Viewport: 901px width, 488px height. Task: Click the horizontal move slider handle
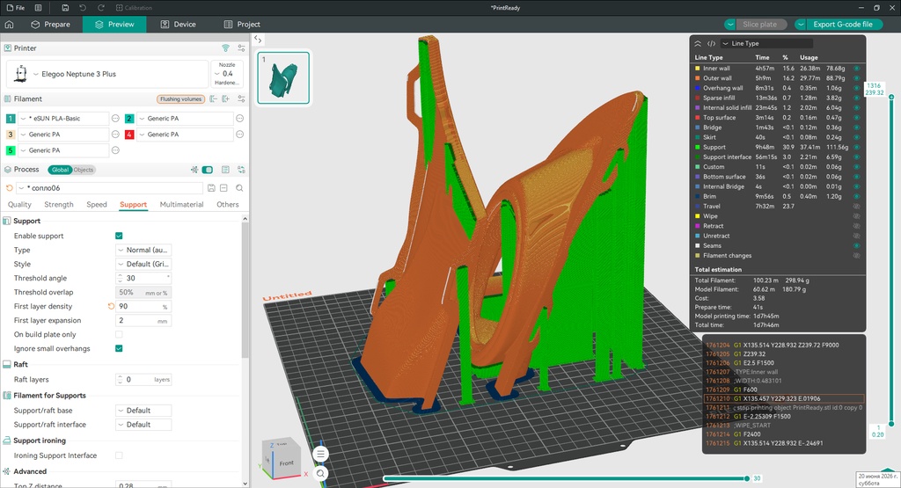click(x=747, y=478)
